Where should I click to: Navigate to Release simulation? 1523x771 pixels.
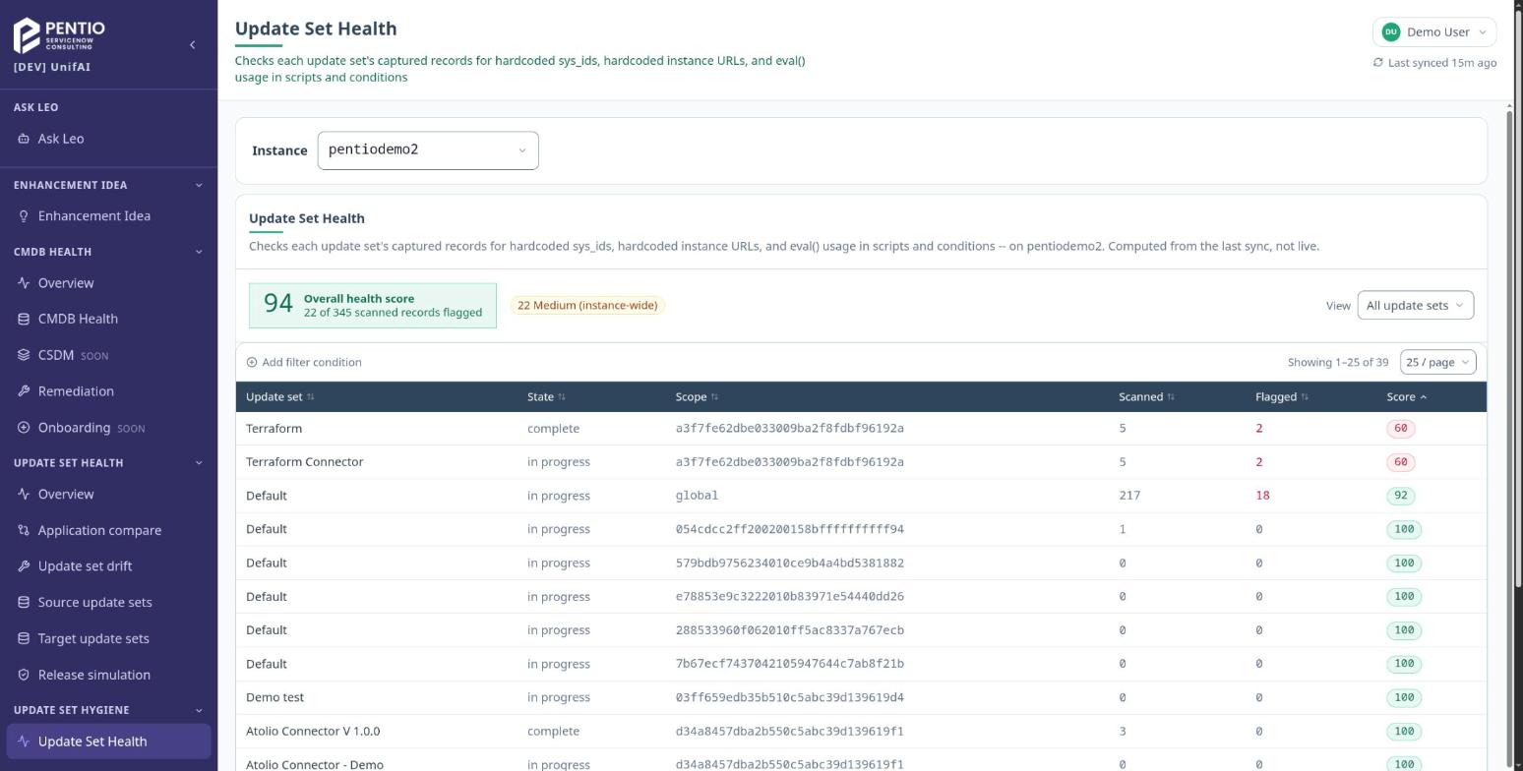point(108,676)
